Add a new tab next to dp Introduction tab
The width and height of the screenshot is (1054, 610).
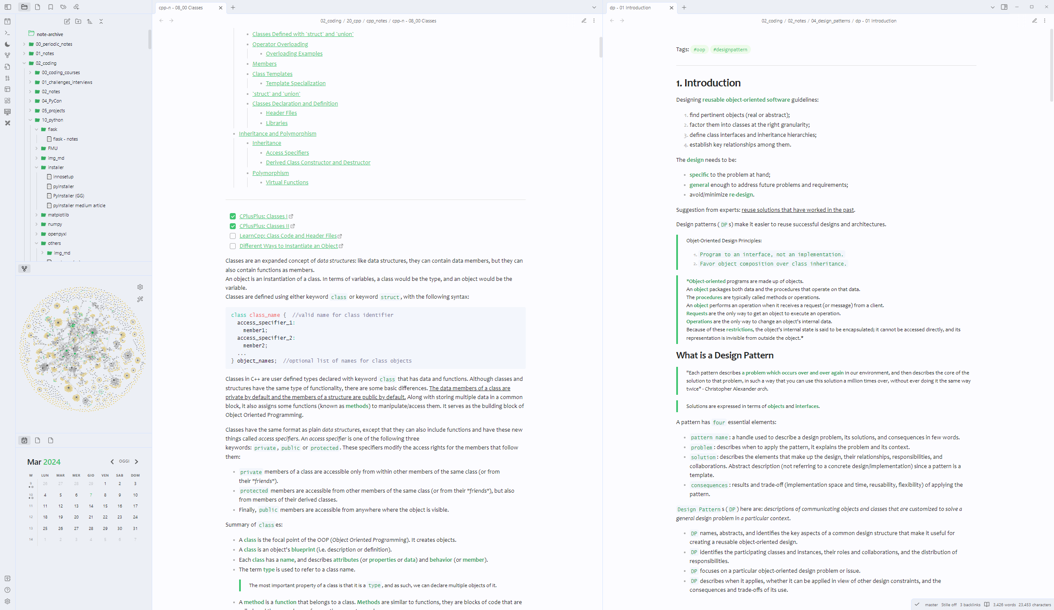coord(684,7)
